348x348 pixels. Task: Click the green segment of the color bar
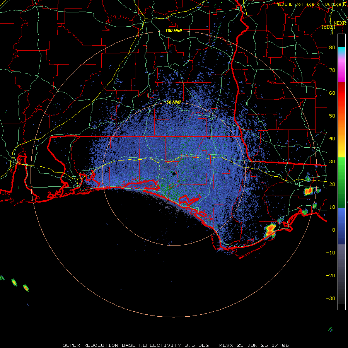[x=341, y=183]
